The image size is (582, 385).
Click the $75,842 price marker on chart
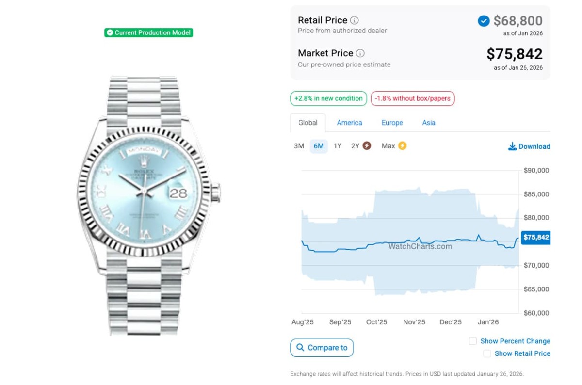536,237
